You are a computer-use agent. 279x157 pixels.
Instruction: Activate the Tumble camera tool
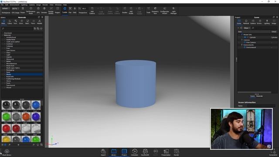(x=65, y=10)
